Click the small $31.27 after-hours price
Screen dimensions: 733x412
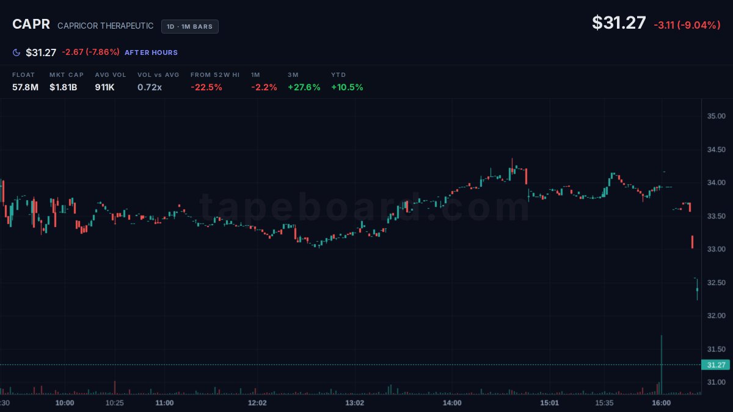pos(41,52)
